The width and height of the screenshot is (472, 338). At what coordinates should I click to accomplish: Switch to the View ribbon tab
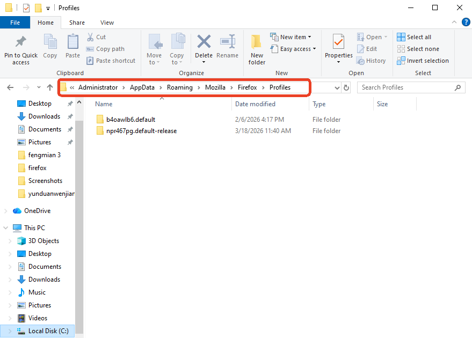(106, 23)
